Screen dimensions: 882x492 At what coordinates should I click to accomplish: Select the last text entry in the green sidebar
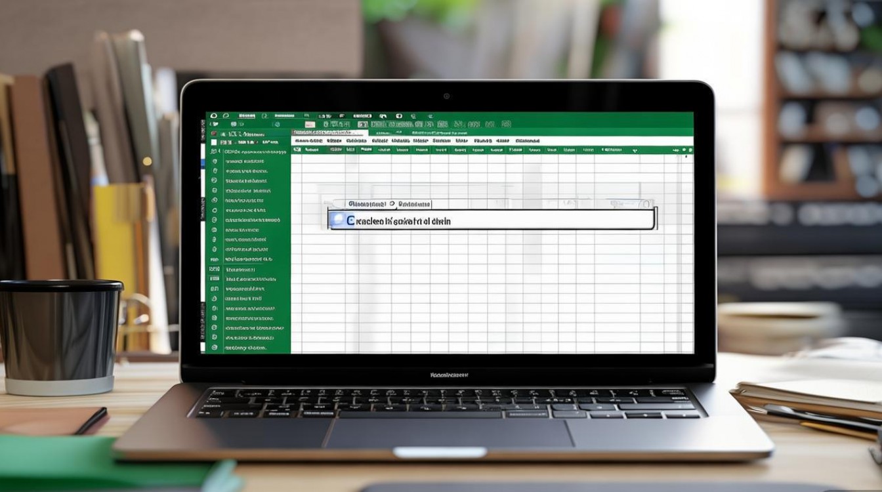(x=247, y=347)
